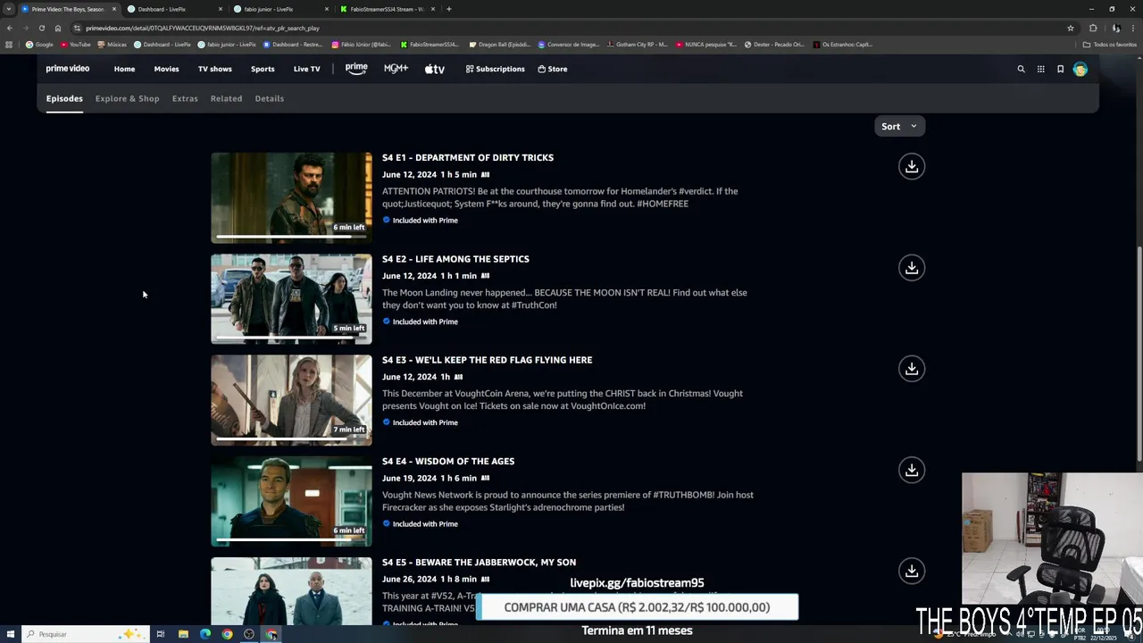Switch to Explore & Shop tab
Image resolution: width=1143 pixels, height=643 pixels.
click(x=127, y=98)
